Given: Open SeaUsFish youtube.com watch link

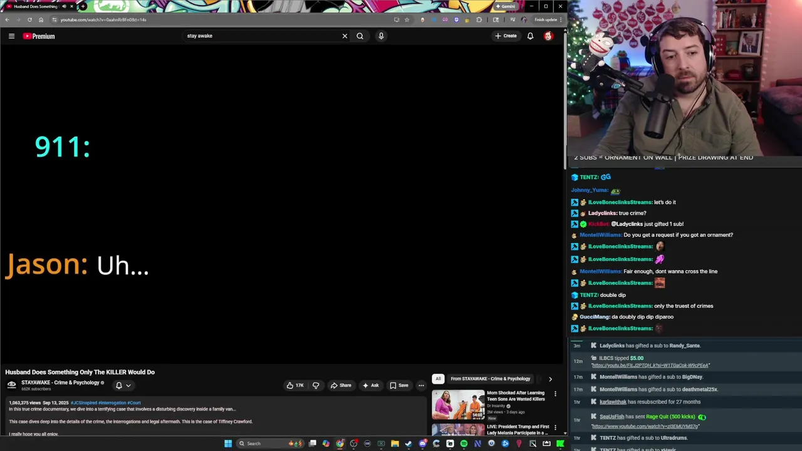Looking at the screenshot, I should (645, 427).
